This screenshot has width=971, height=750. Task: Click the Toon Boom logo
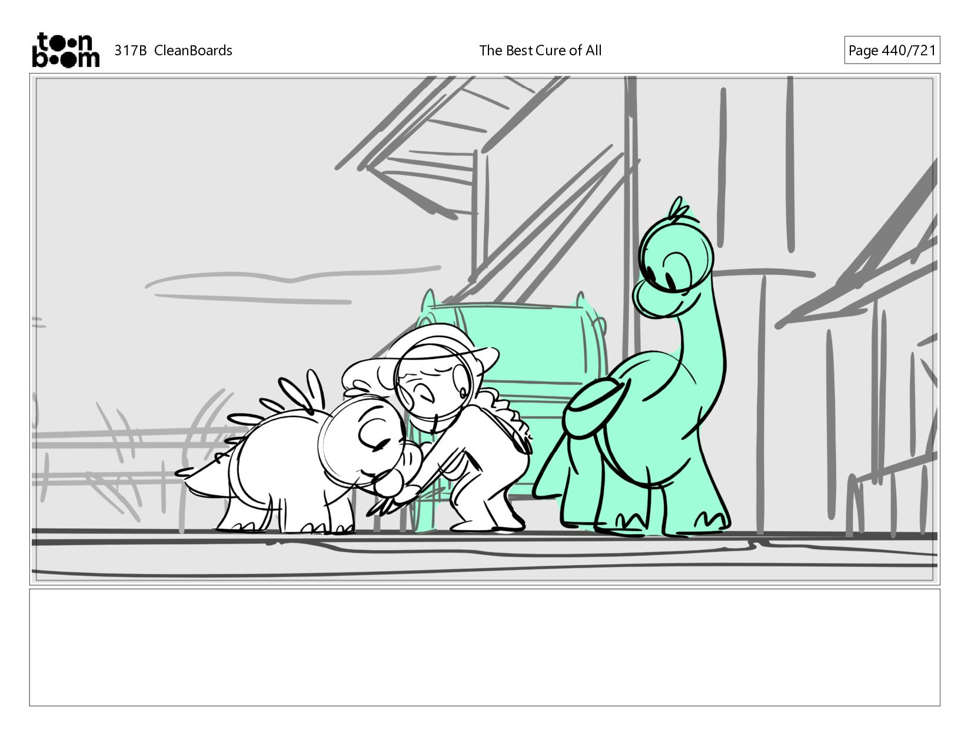coord(65,50)
